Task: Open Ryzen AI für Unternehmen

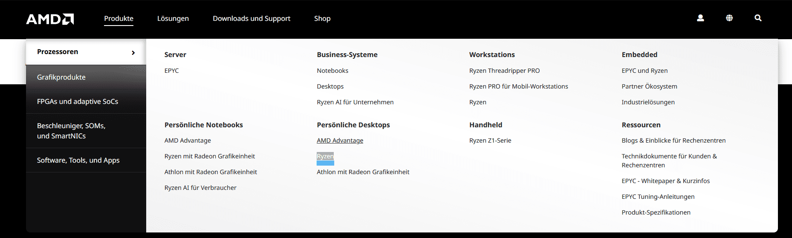Action: [355, 102]
